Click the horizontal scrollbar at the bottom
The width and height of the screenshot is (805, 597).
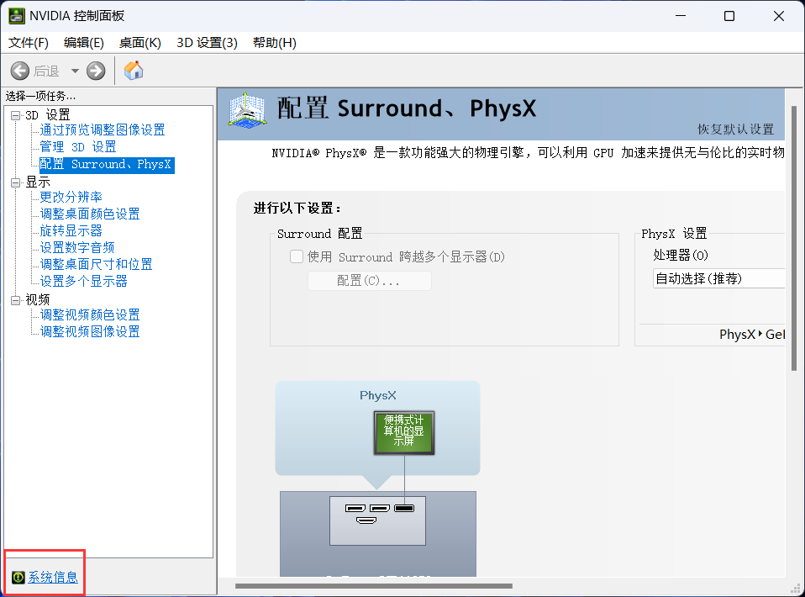[x=374, y=586]
